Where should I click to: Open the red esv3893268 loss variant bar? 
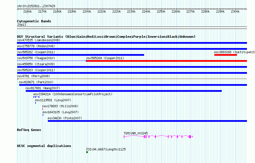coord(225,55)
